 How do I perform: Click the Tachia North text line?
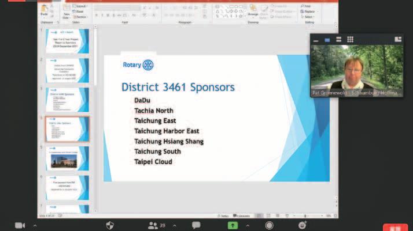154,111
